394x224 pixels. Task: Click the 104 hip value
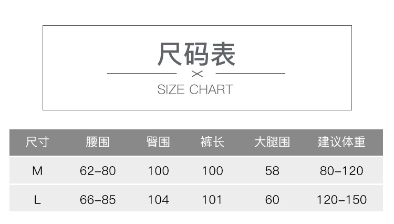[158, 200]
